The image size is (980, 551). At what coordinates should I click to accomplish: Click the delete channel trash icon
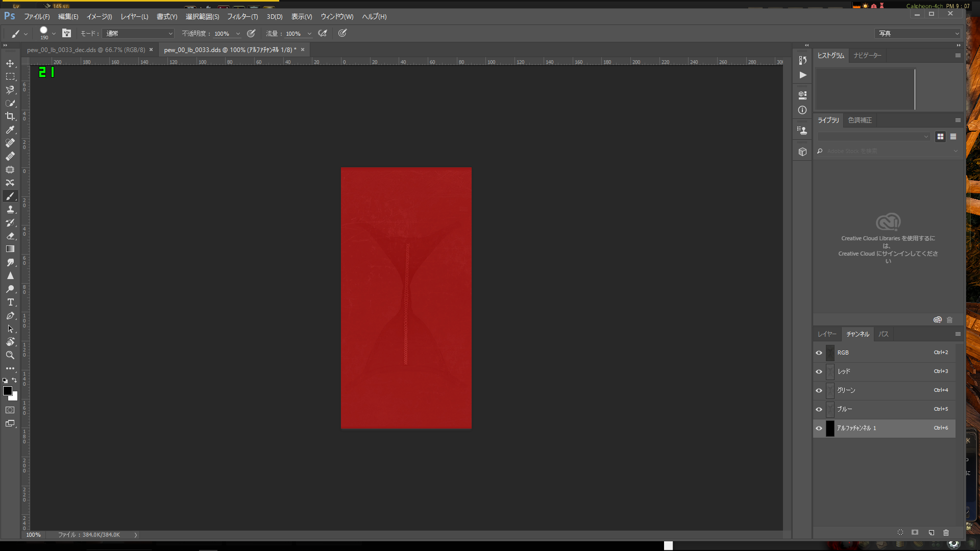[946, 532]
